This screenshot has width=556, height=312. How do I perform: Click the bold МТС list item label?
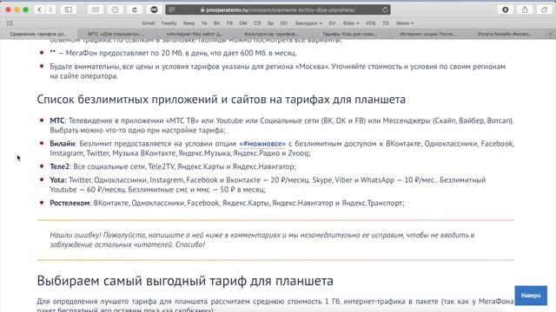click(56, 120)
